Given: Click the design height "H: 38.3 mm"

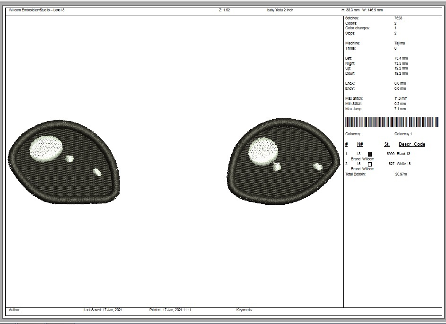Looking at the screenshot, I should coord(350,10).
